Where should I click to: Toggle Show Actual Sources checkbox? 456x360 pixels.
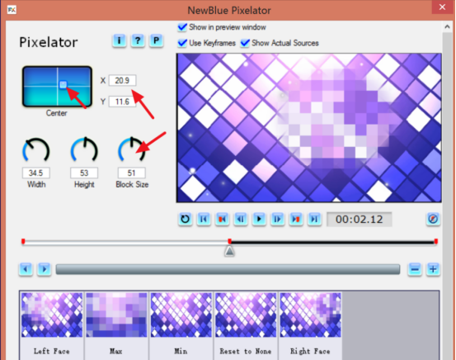point(245,43)
